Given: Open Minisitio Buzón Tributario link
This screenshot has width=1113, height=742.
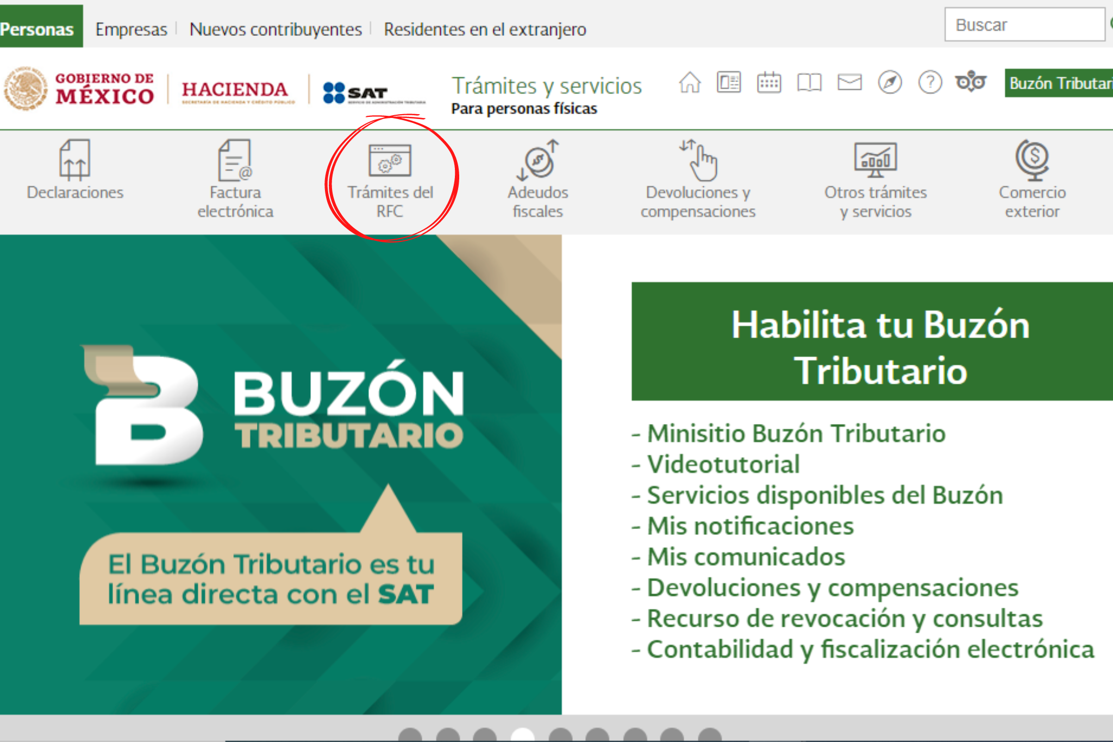Looking at the screenshot, I should pyautogui.click(x=796, y=434).
